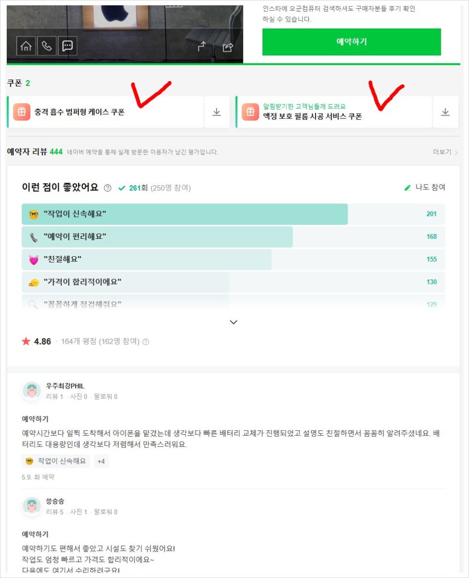
Task: Select the "작업이 신속해요" bar
Action: [234, 214]
